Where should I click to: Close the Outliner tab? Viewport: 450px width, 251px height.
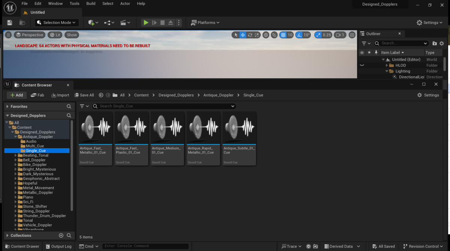point(399,34)
